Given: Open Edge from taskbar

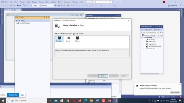Looking at the screenshot, I should (x=86, y=100).
